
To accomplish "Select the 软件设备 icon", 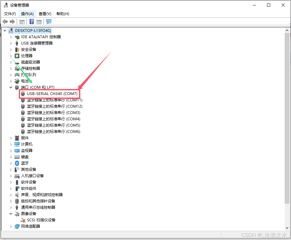I will click(17, 182).
